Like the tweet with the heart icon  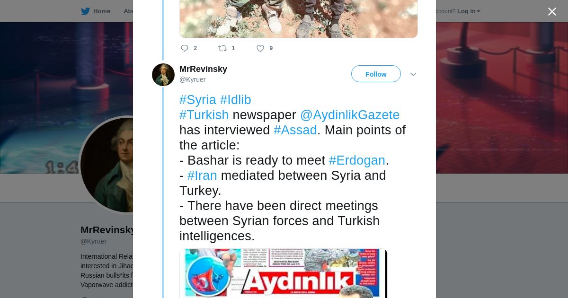[260, 48]
